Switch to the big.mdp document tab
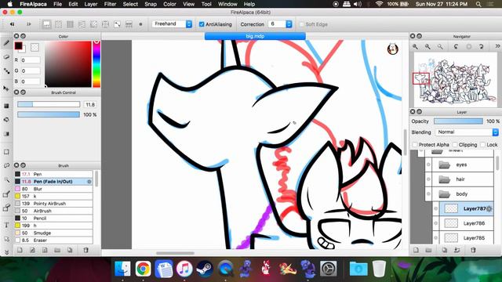 click(255, 36)
